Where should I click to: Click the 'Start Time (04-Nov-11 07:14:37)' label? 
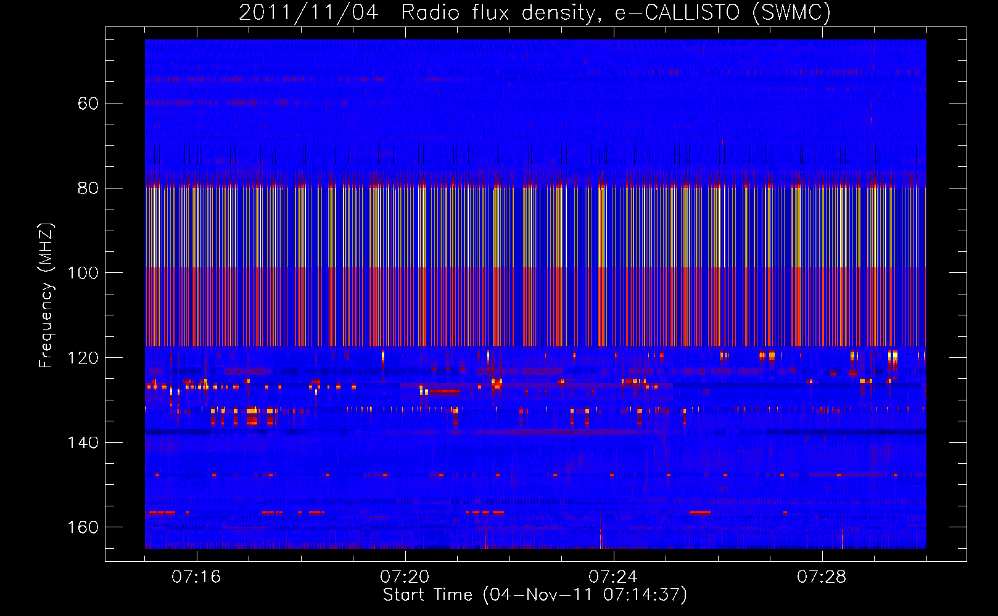[x=535, y=595]
